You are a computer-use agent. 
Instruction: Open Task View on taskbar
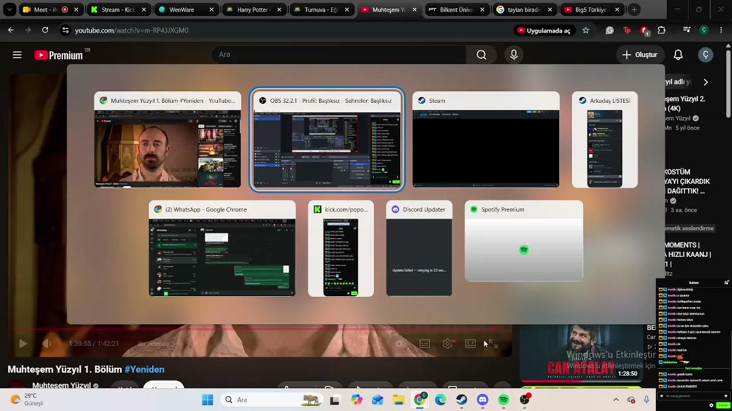tap(335, 400)
